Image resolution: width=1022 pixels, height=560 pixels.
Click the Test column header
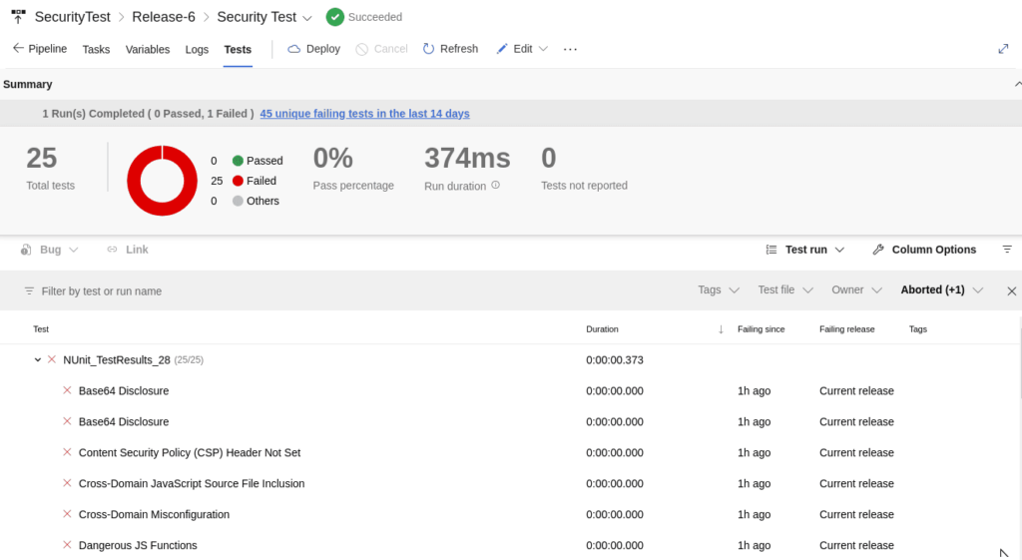coord(41,329)
